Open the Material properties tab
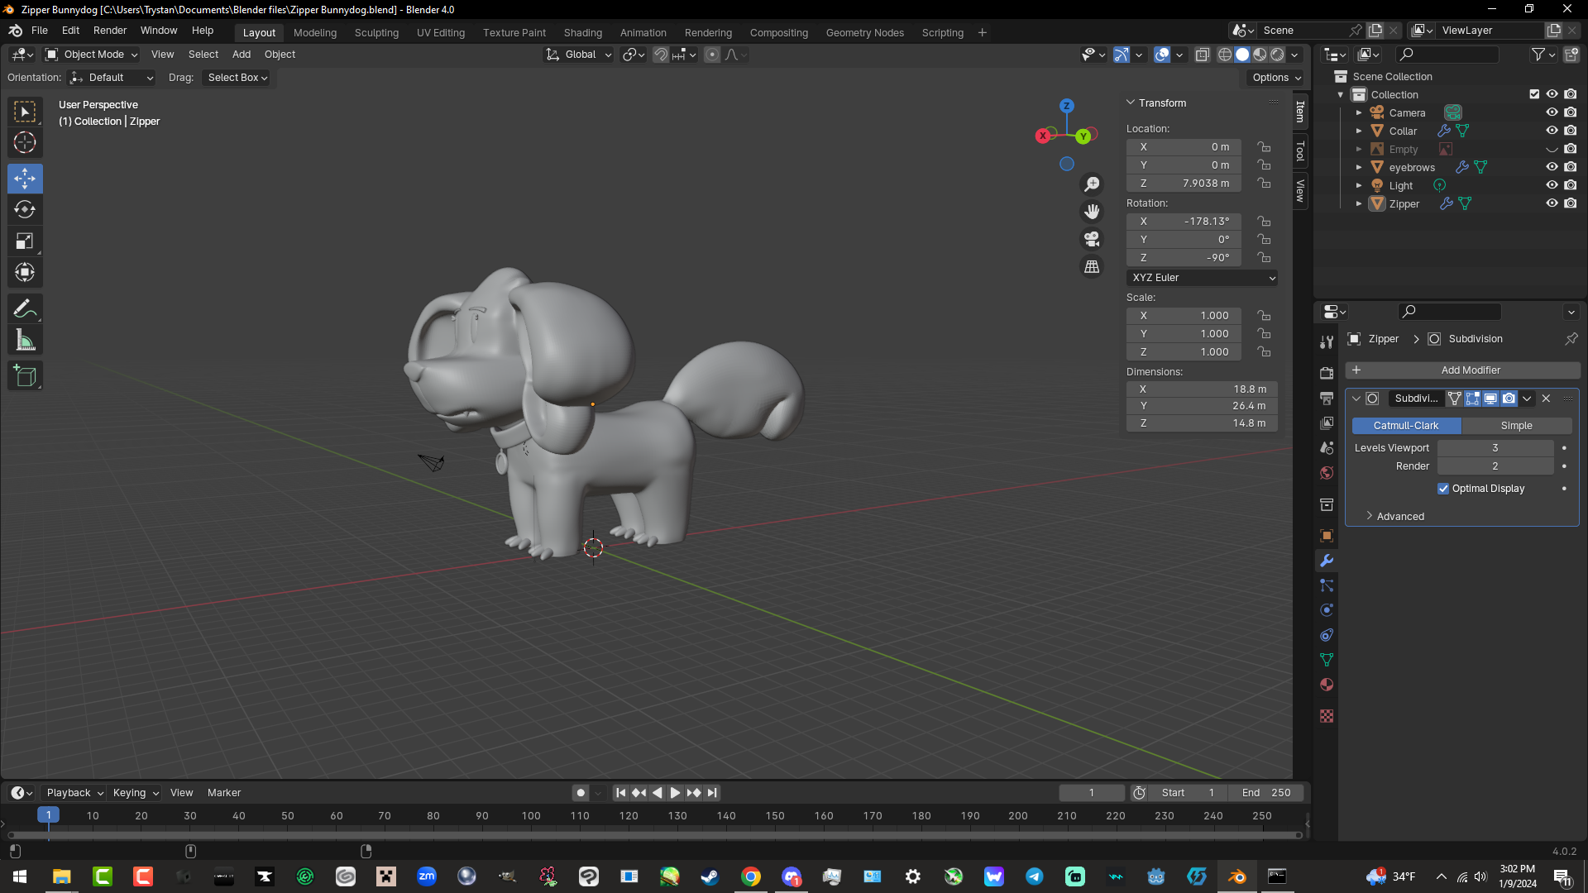Image resolution: width=1588 pixels, height=893 pixels. coord(1327,685)
